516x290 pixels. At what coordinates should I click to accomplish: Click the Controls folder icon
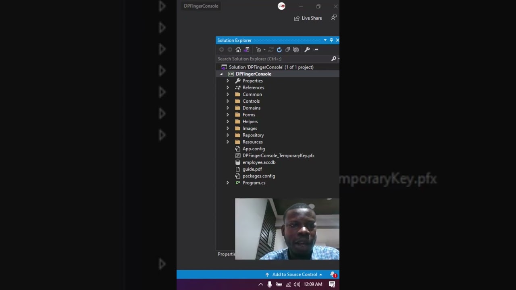(x=238, y=101)
